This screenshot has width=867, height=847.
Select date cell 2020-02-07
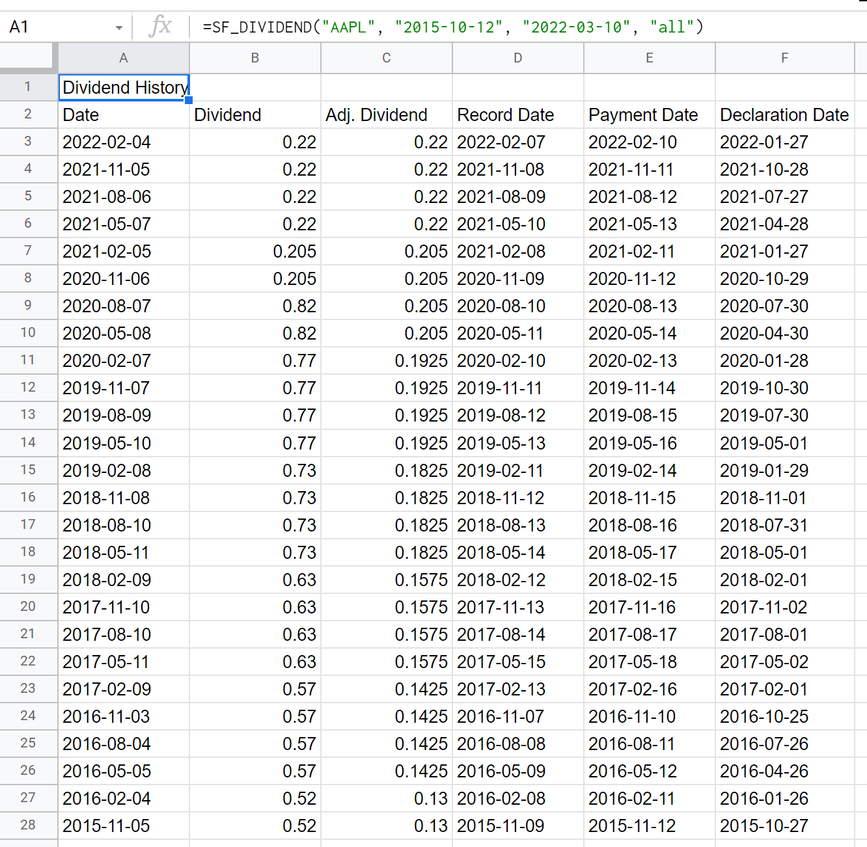[x=124, y=360]
